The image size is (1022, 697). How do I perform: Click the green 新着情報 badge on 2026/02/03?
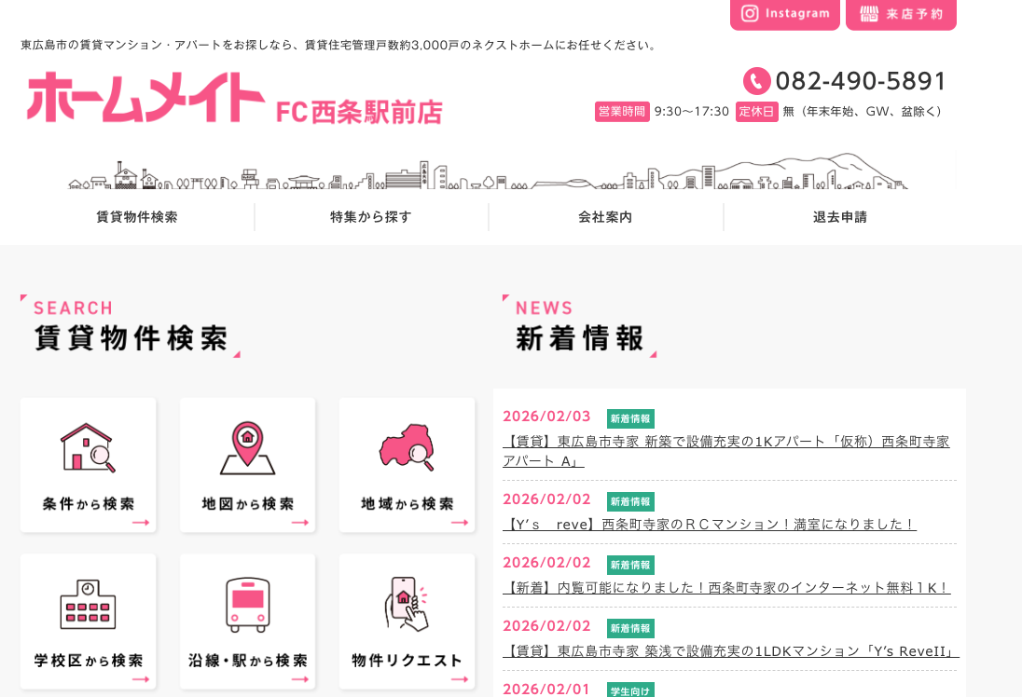click(x=629, y=418)
